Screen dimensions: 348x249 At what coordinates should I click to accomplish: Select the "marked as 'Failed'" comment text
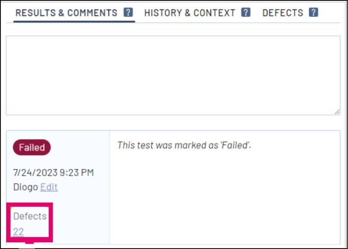coord(184,145)
